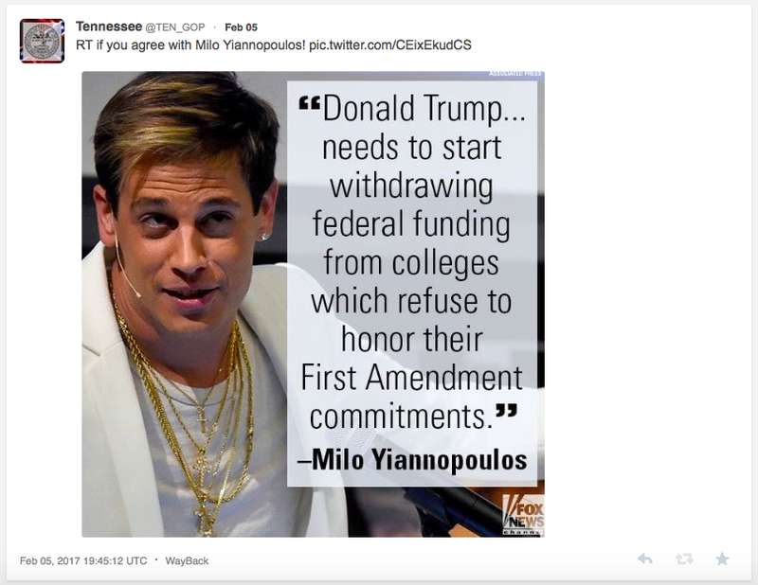Click the headset microphone in the photo
The height and width of the screenshot is (585, 758).
click(128, 269)
